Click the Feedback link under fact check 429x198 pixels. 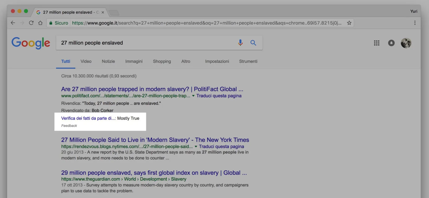click(x=69, y=126)
